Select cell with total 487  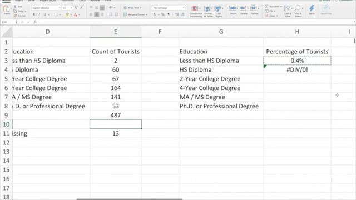pyautogui.click(x=116, y=115)
